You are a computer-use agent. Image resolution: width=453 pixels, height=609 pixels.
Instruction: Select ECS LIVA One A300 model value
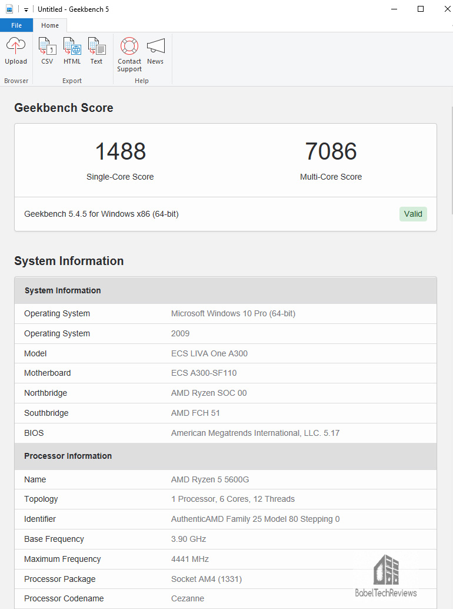(209, 353)
